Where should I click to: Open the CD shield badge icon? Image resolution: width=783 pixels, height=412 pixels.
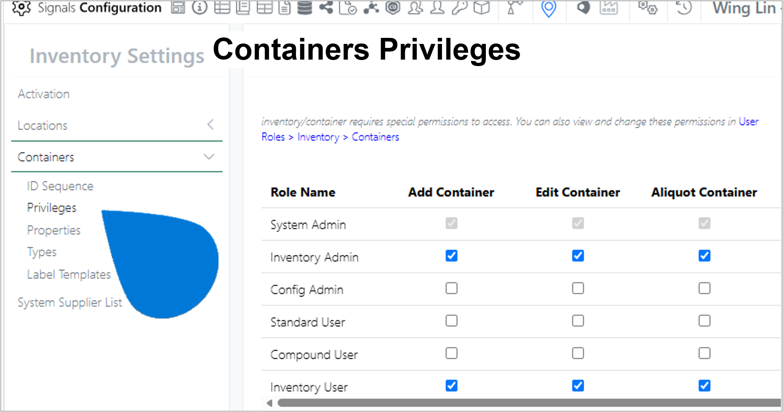click(393, 7)
